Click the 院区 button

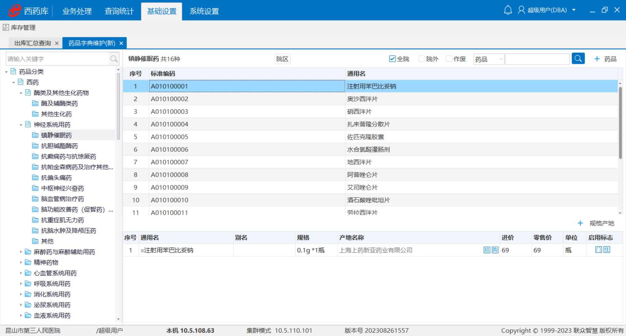point(282,59)
